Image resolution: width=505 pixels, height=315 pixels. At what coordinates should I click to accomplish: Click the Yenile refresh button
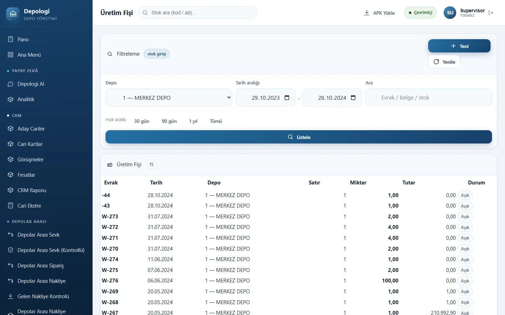pyautogui.click(x=444, y=62)
